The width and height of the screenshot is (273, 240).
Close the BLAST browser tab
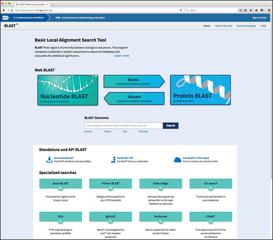[x=48, y=4]
